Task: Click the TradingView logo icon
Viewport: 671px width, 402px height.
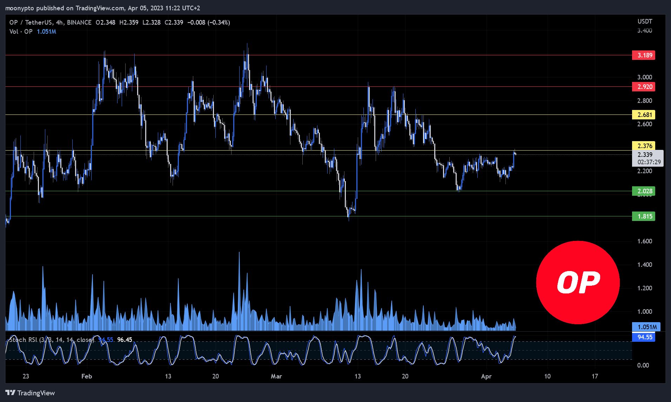Action: tap(10, 393)
